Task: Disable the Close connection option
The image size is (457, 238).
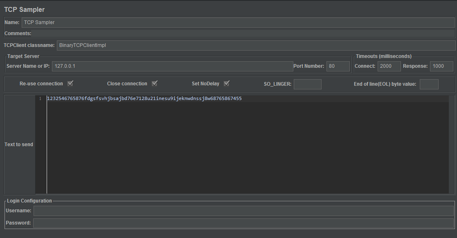Action: [x=154, y=83]
